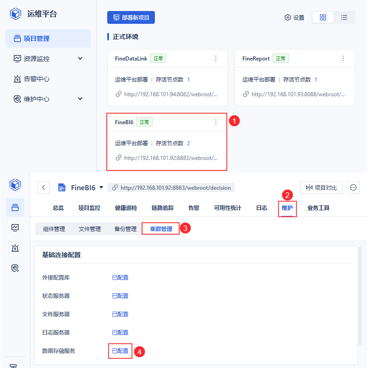Screen dimensions: 367x368
Task: Click the back arrow button
Action: [x=44, y=187]
